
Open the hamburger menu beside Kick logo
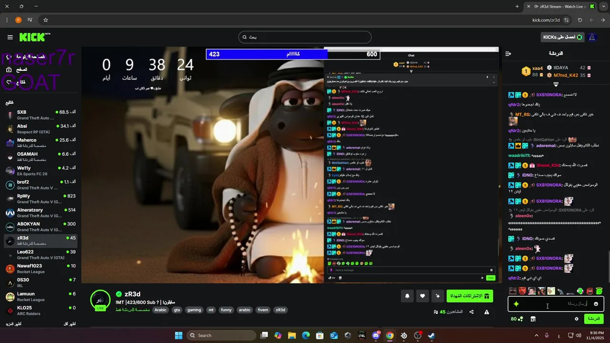click(x=10, y=37)
